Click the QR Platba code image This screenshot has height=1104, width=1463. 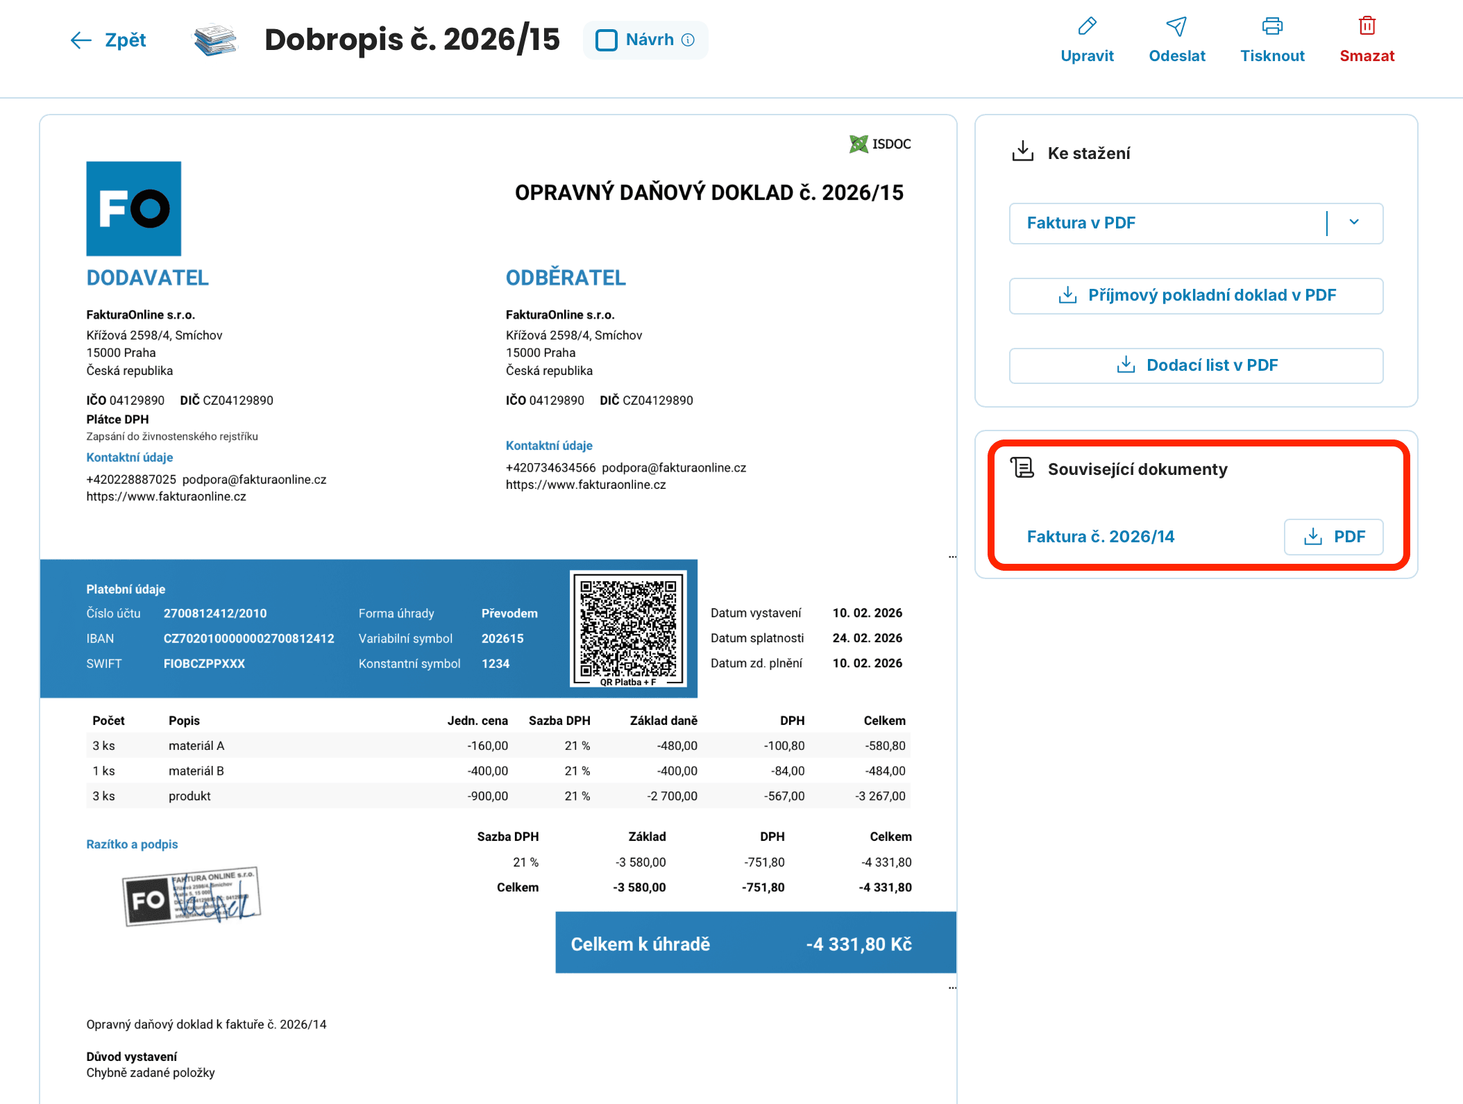click(x=628, y=629)
